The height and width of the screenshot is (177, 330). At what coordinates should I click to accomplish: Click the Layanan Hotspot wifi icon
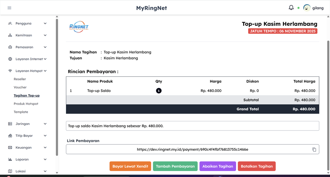tap(10, 71)
